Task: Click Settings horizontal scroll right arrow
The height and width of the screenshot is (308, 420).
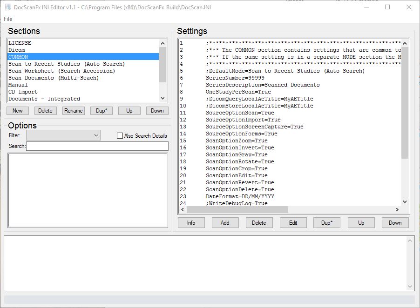Action: 397,209
